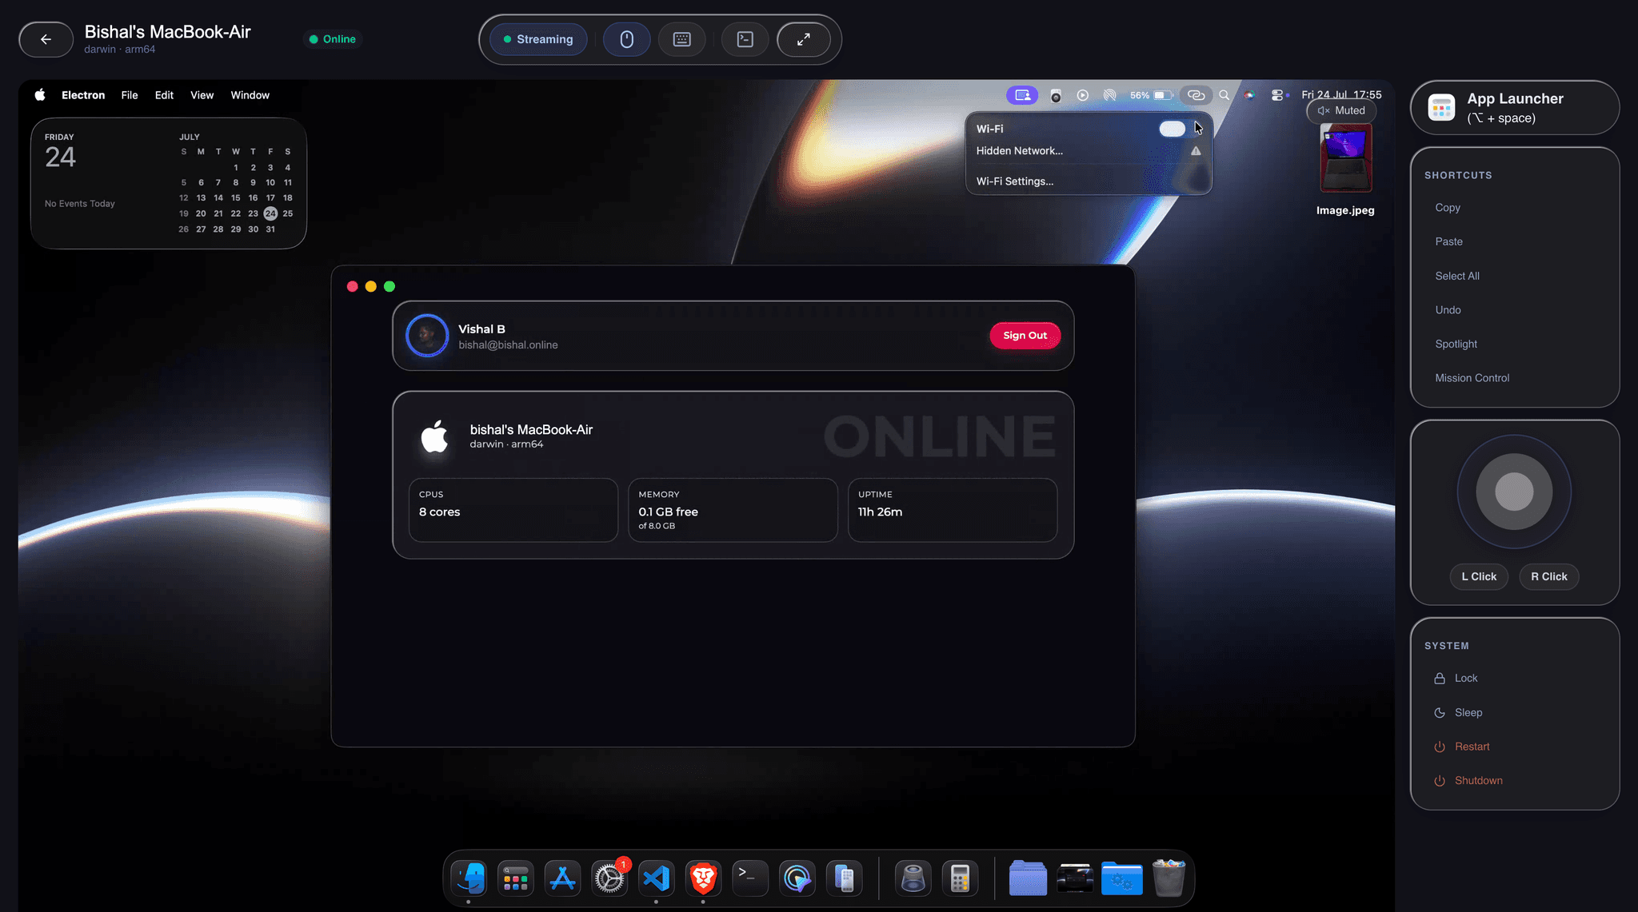The image size is (1638, 912).
Task: Click the Muted volume indicator
Action: [x=1341, y=111]
